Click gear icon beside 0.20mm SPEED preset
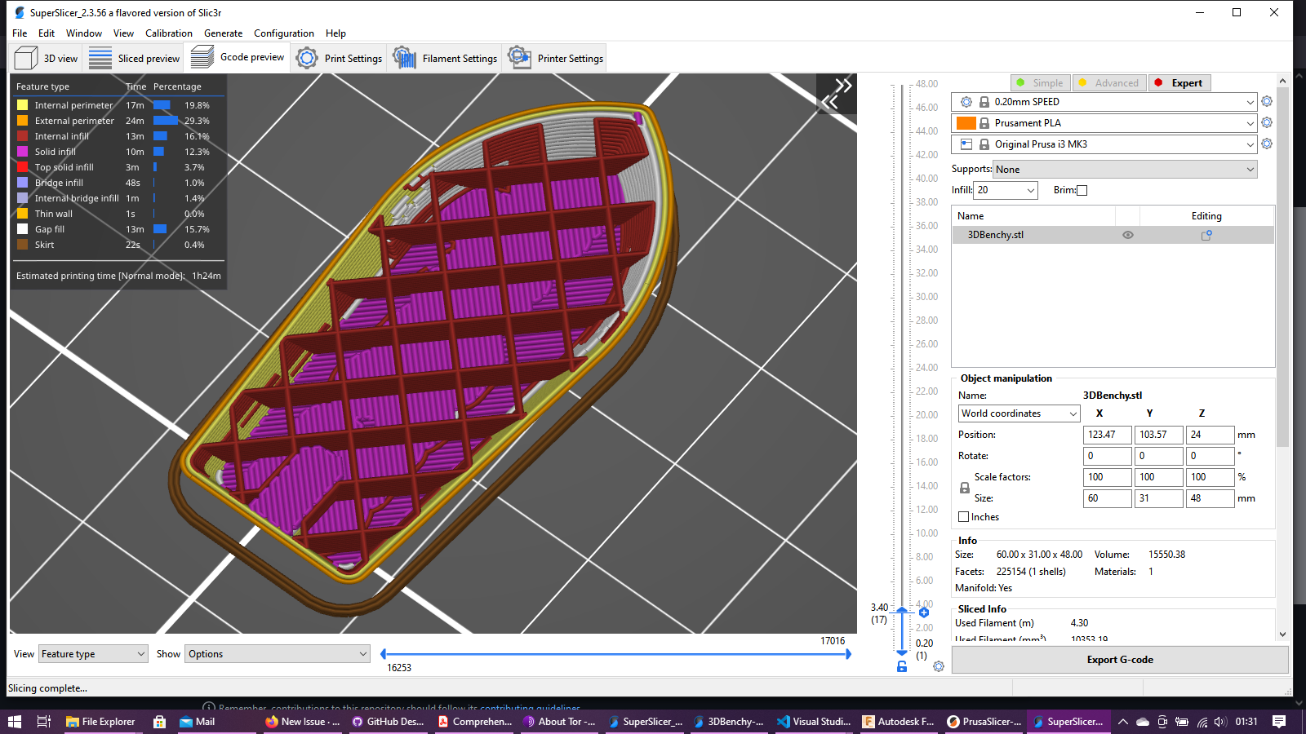The image size is (1306, 734). click(x=1267, y=101)
